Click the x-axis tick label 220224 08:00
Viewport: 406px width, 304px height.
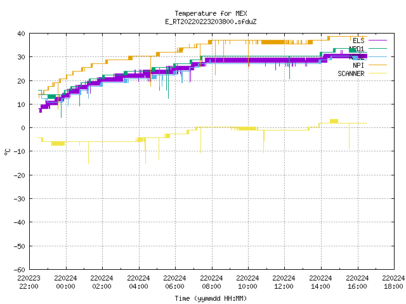point(211,282)
